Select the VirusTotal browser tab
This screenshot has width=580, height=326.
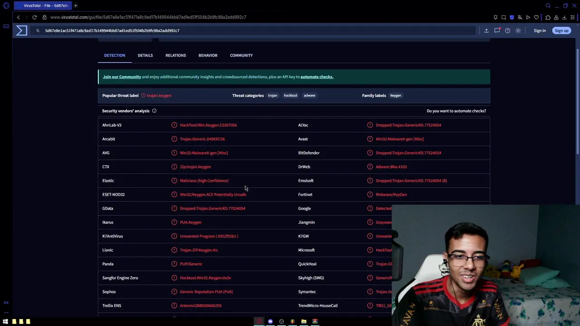[42, 5]
